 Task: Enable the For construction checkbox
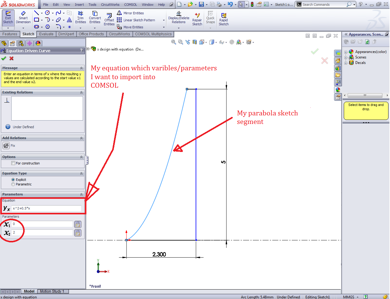click(x=13, y=163)
